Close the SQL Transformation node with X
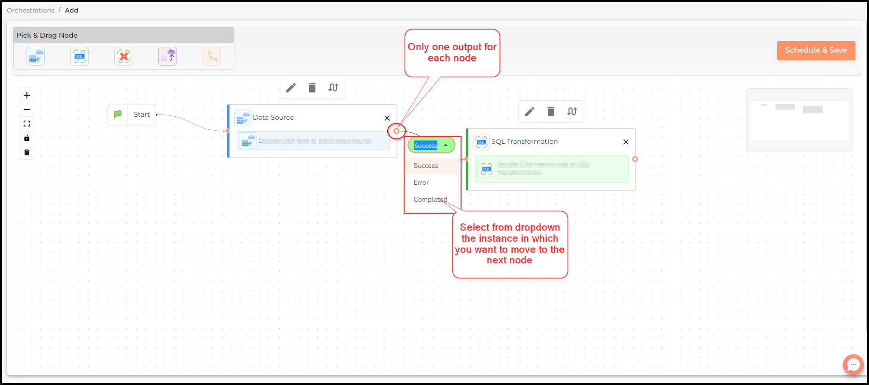The image size is (869, 385). click(626, 142)
